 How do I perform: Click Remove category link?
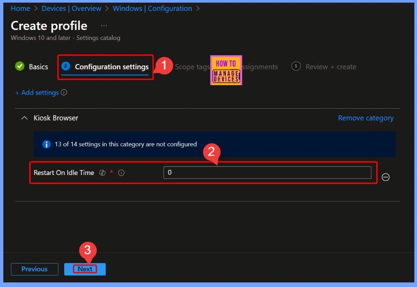pyautogui.click(x=365, y=118)
